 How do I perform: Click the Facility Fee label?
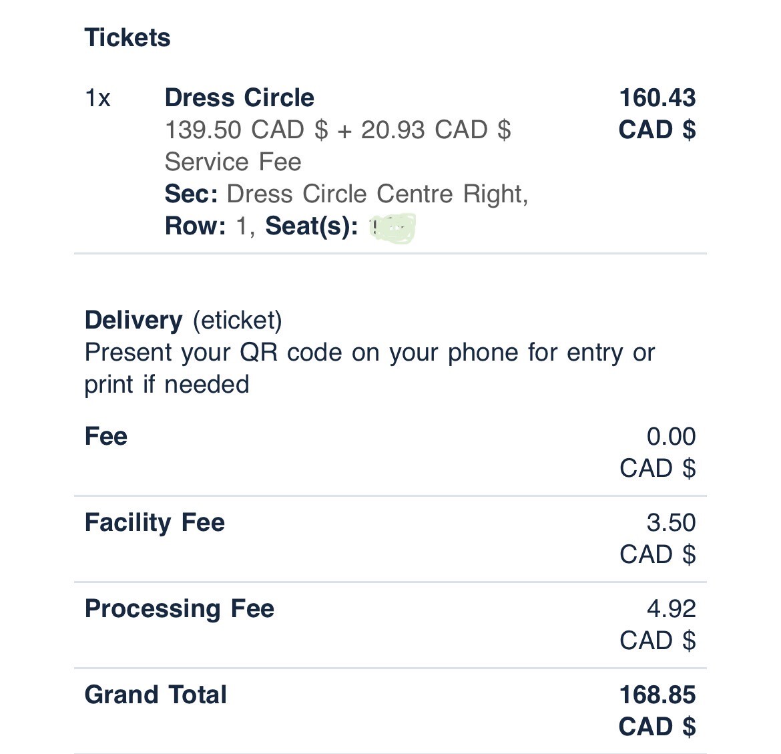tap(155, 523)
